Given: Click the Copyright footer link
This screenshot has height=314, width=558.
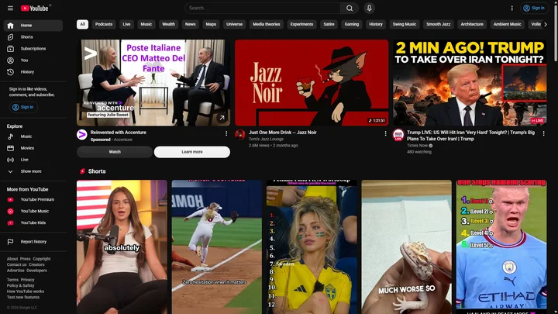Looking at the screenshot, I should pyautogui.click(x=42, y=259).
